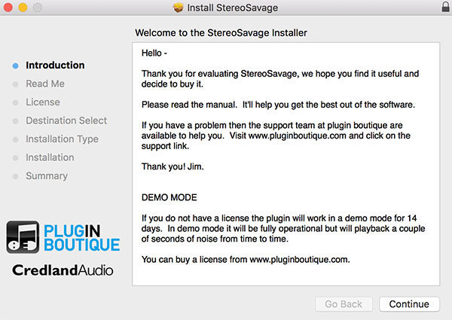Click the Installation step in the sidebar

(50, 157)
